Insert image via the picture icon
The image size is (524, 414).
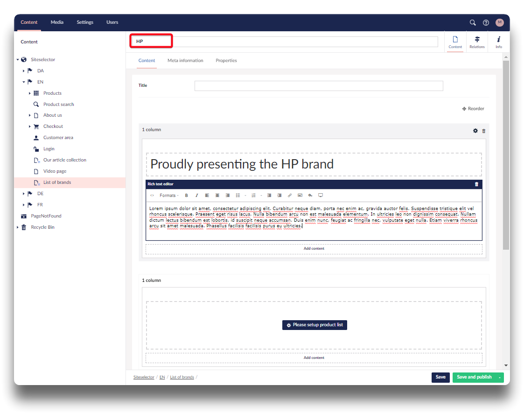point(300,196)
